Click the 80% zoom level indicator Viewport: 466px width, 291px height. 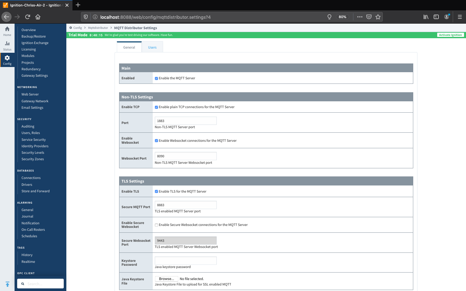pos(342,17)
